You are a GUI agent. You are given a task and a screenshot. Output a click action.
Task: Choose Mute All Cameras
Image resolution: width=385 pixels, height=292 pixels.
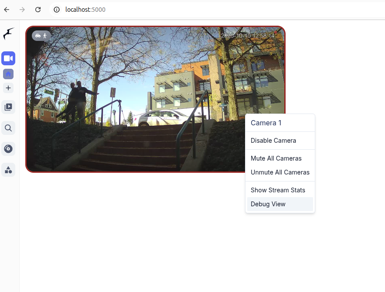pyautogui.click(x=276, y=158)
